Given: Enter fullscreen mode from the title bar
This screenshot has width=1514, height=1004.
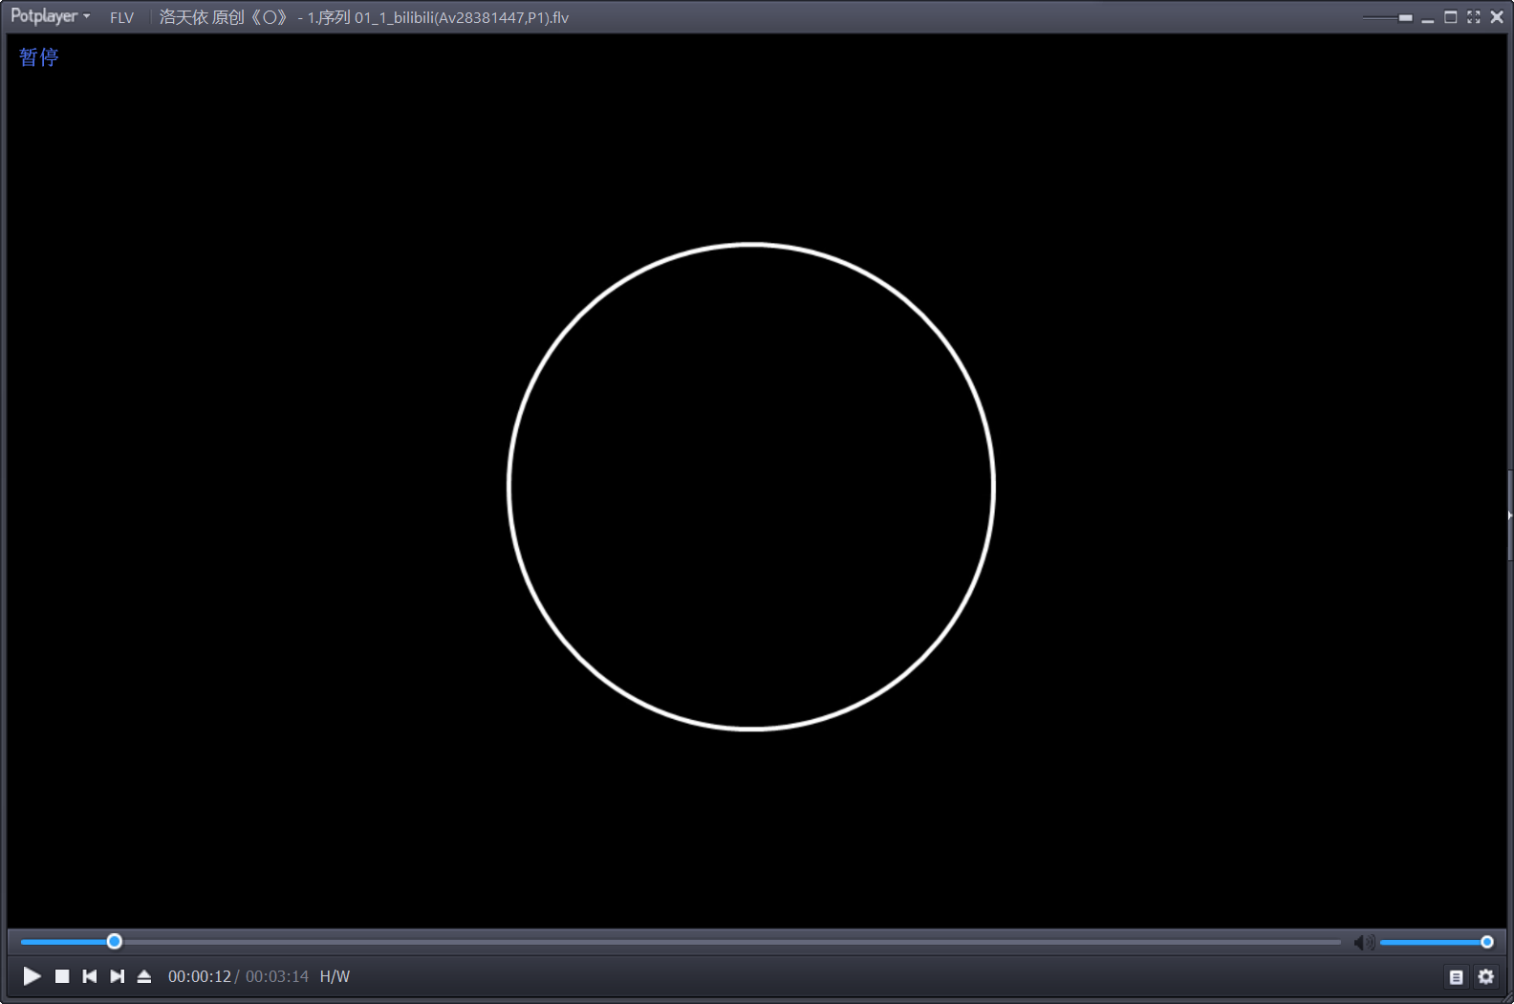Looking at the screenshot, I should (x=1474, y=17).
